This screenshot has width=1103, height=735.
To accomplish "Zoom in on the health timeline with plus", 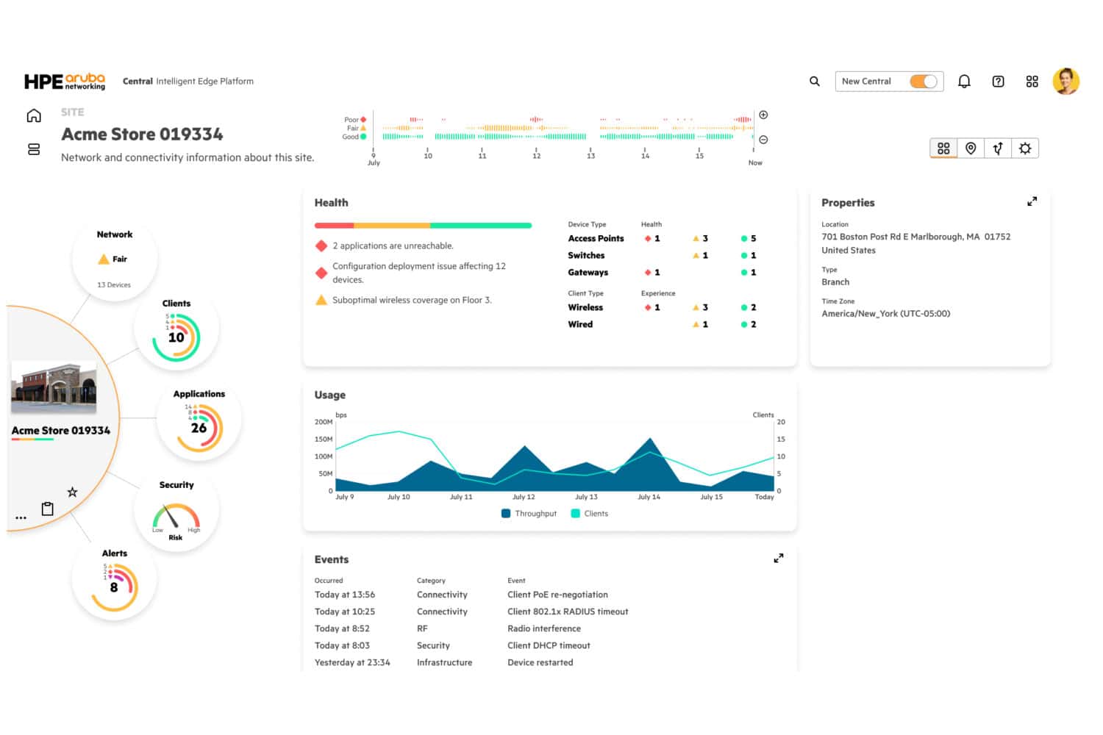I will click(x=763, y=115).
